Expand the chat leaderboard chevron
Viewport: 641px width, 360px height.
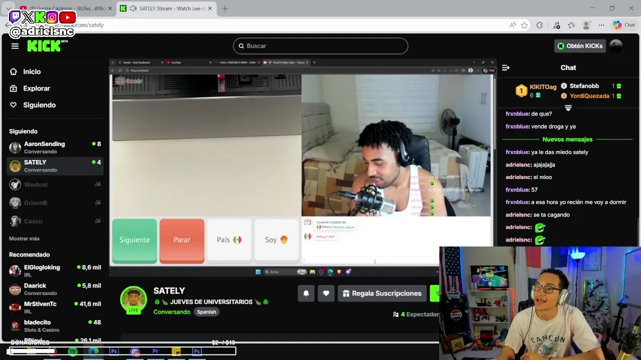[568, 108]
